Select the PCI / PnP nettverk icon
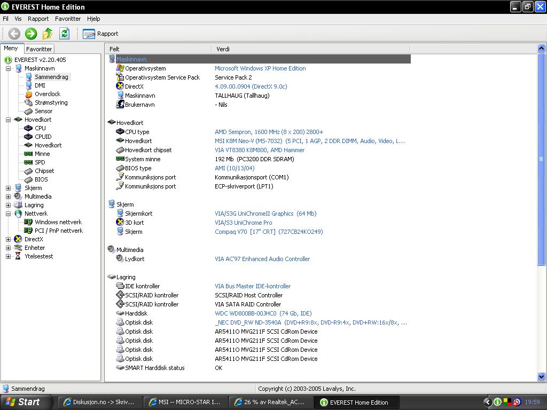Viewport: 547px width, 410px height. point(29,231)
